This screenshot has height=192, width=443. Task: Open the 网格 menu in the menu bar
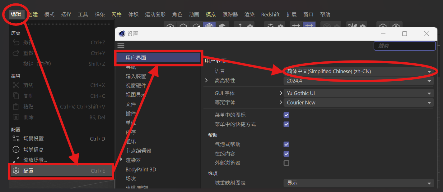click(x=116, y=14)
